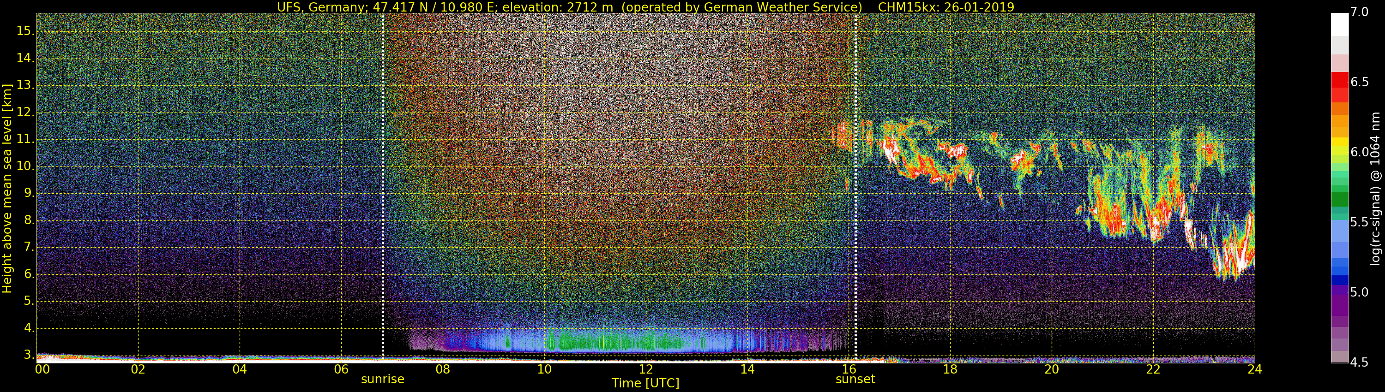Screen dimensions: 1385x392
Task: Click the '06' time axis tick label
Action: [x=342, y=369]
